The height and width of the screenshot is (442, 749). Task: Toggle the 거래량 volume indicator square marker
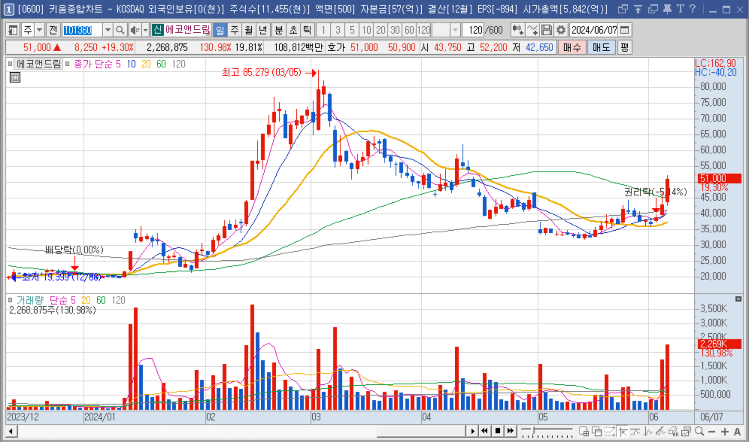[x=10, y=300]
